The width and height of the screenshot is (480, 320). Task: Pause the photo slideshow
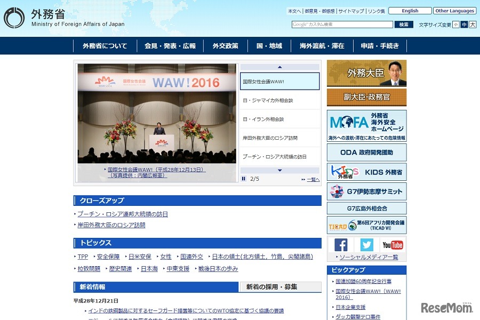[243, 179]
